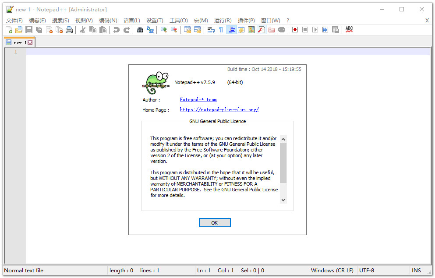Open the 工具(O) menu
Screen dimensions: 435x278
click(x=179, y=21)
